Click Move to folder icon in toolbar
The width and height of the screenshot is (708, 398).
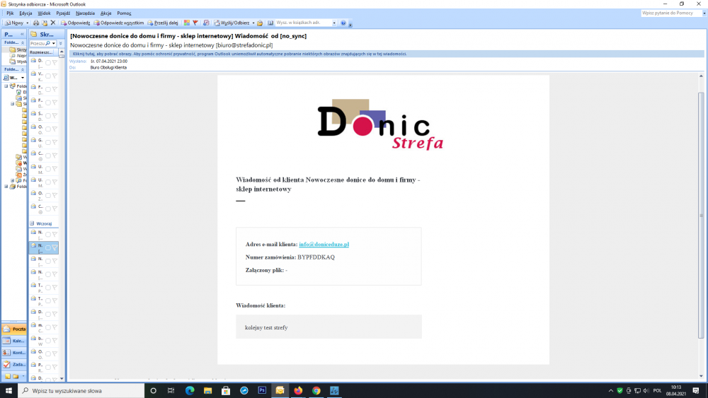pos(44,23)
